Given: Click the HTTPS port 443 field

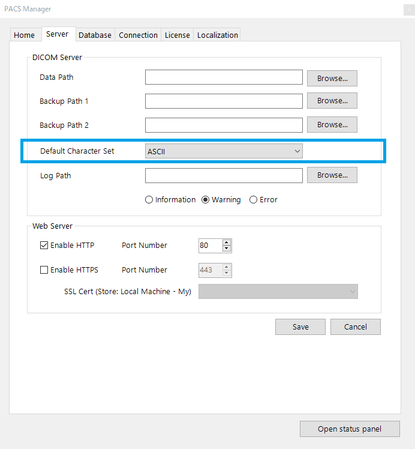Looking at the screenshot, I should (210, 270).
